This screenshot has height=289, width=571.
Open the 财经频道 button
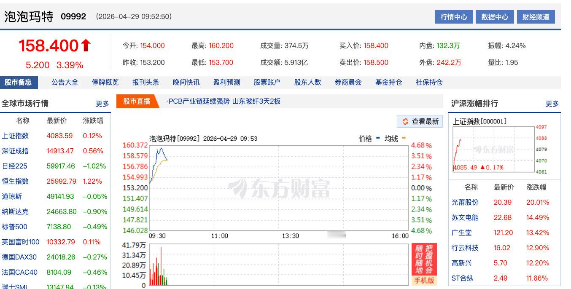tap(536, 17)
